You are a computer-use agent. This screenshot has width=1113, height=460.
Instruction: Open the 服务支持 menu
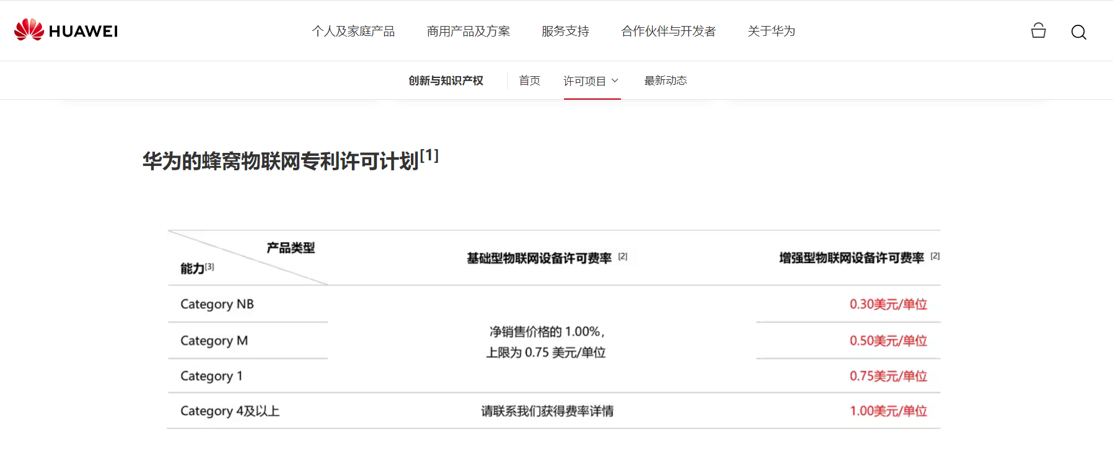[565, 31]
